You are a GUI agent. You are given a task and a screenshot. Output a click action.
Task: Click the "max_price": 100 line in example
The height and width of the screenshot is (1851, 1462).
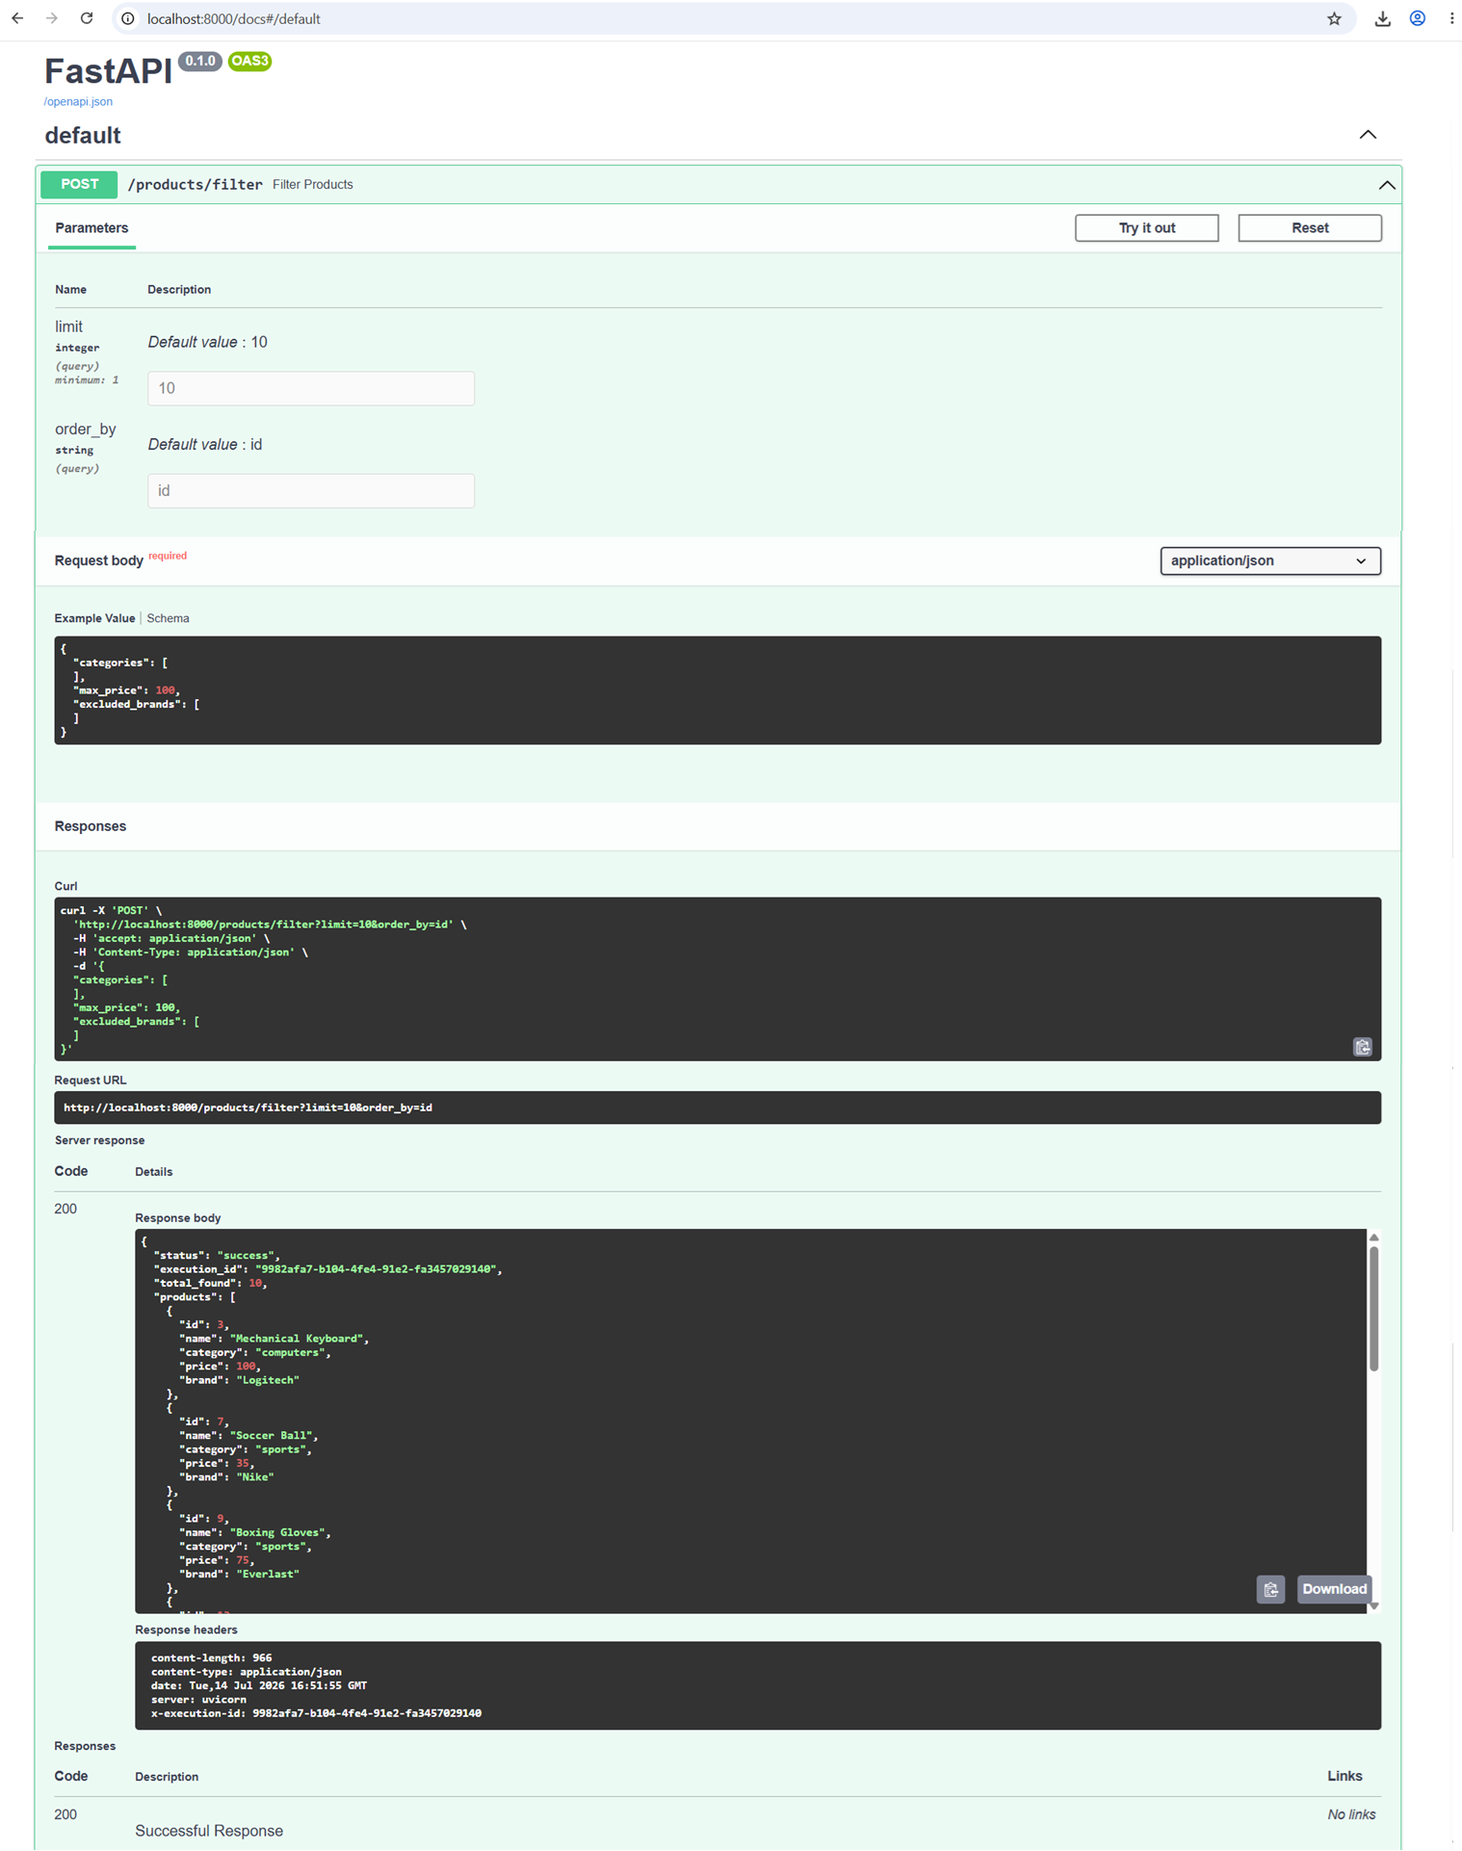tap(126, 691)
